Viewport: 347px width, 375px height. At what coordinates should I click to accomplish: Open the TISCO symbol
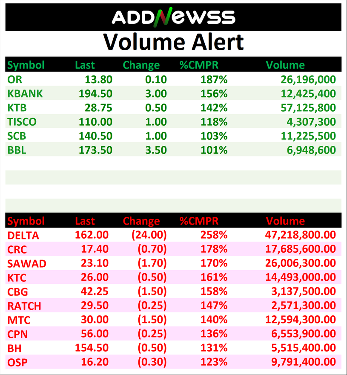coord(22,122)
